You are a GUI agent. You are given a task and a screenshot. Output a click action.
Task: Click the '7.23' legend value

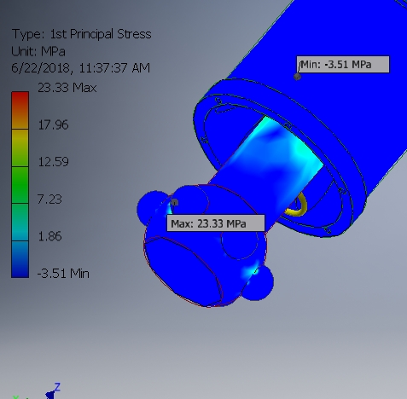point(49,199)
